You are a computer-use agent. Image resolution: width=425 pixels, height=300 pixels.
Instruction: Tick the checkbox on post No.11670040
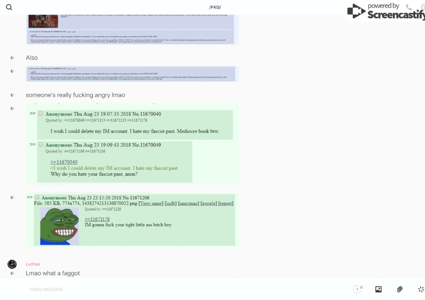41,114
